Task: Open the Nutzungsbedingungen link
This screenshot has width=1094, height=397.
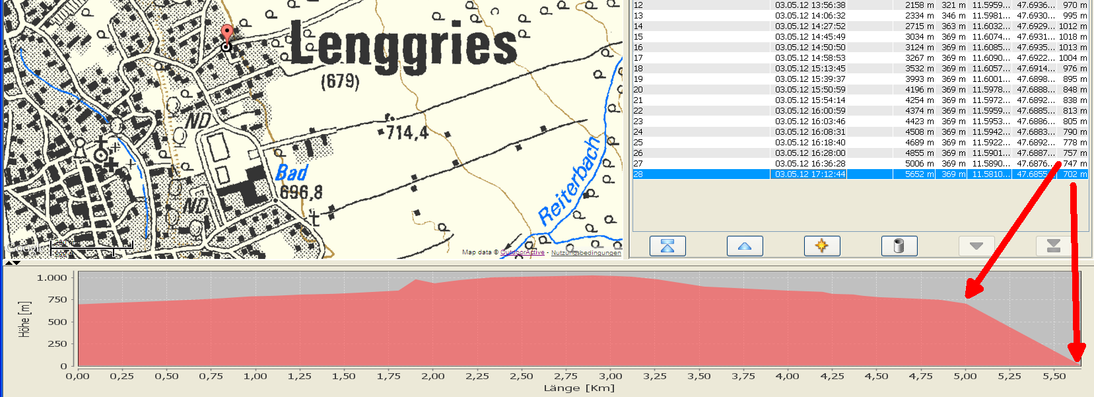Action: click(586, 252)
